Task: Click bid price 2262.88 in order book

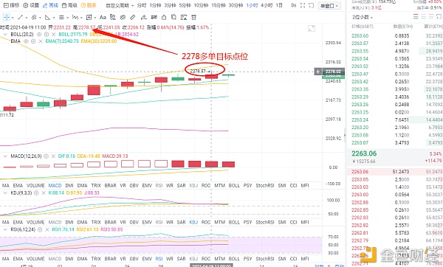Action: [x=360, y=202]
